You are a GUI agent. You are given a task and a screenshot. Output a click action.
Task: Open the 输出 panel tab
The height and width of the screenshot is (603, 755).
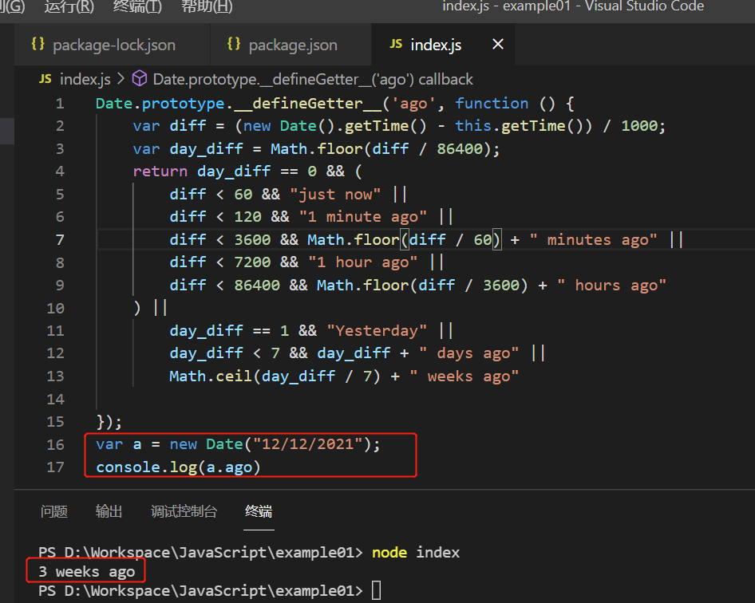pos(109,511)
